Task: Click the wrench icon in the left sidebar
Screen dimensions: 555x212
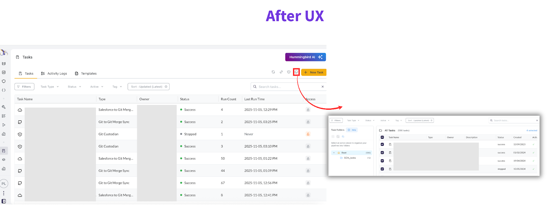Action: pyautogui.click(x=4, y=107)
